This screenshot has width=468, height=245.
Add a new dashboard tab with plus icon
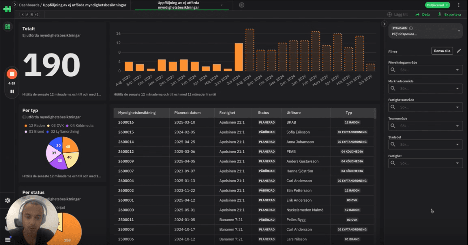pyautogui.click(x=242, y=5)
